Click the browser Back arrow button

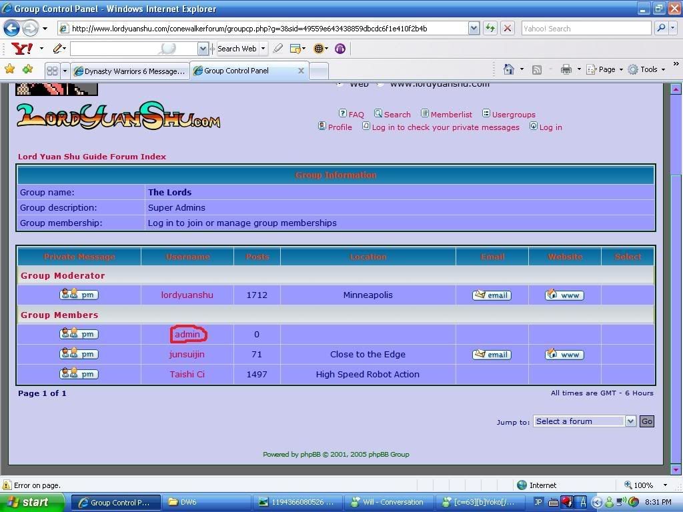11,28
